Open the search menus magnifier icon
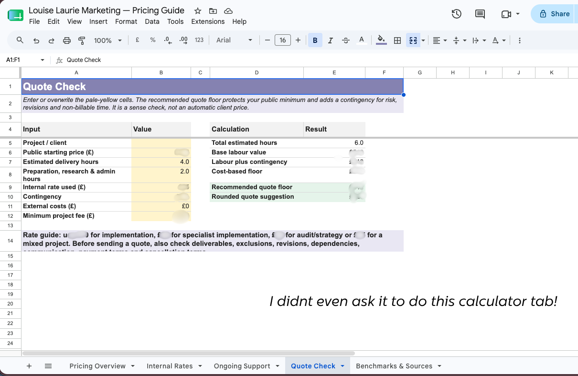Screen dimensions: 578x376 pos(20,41)
